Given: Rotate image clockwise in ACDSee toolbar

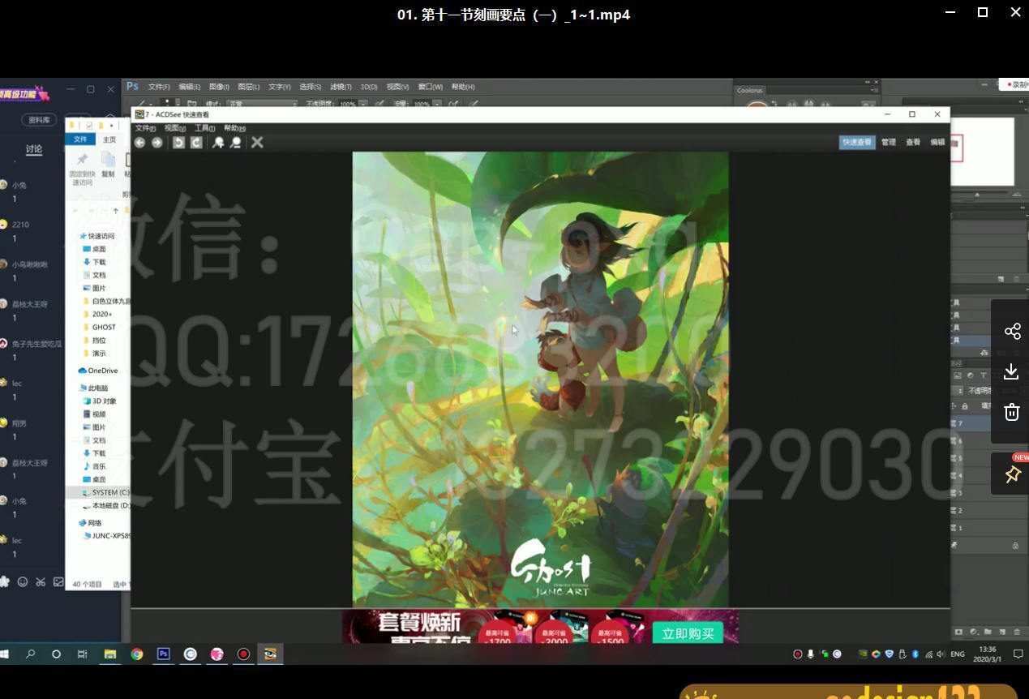Looking at the screenshot, I should coord(196,143).
